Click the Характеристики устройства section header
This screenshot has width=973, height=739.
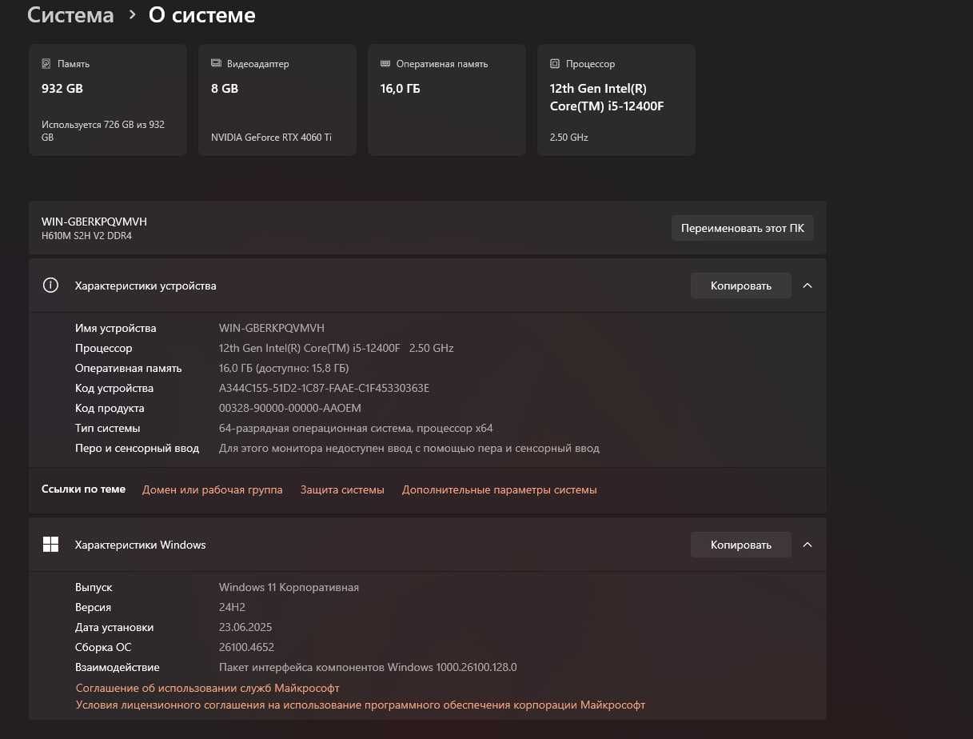(x=428, y=286)
